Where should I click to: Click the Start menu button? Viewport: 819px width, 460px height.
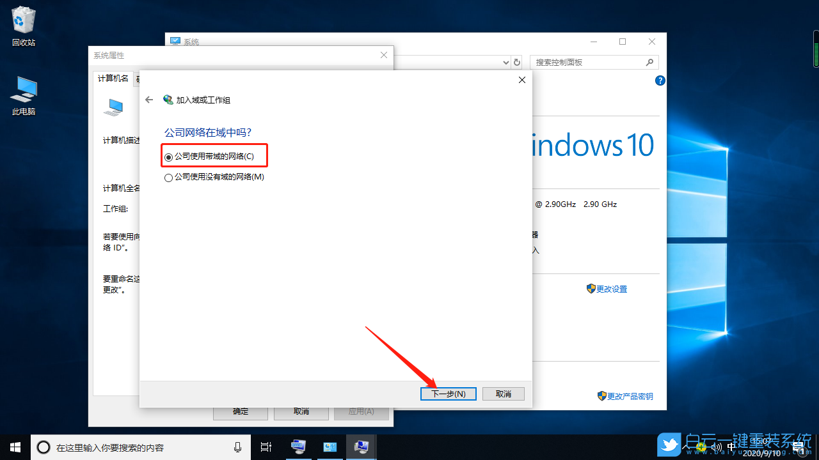coord(14,447)
